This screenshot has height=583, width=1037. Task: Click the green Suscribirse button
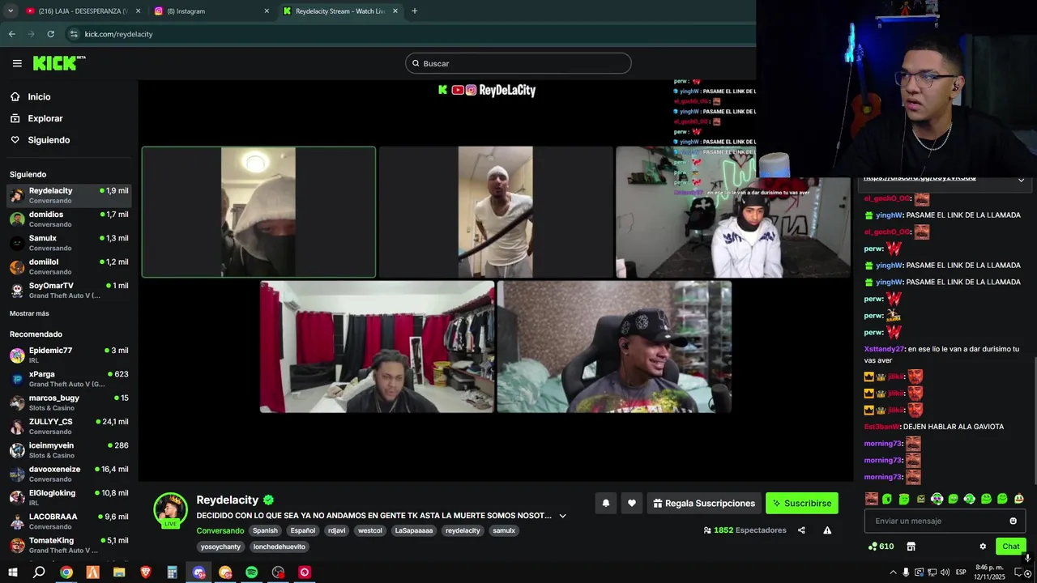[802, 503]
